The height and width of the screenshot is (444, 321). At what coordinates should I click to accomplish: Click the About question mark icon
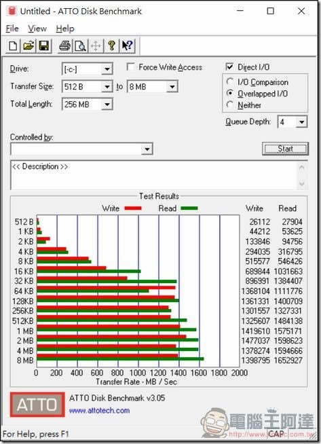pos(111,46)
